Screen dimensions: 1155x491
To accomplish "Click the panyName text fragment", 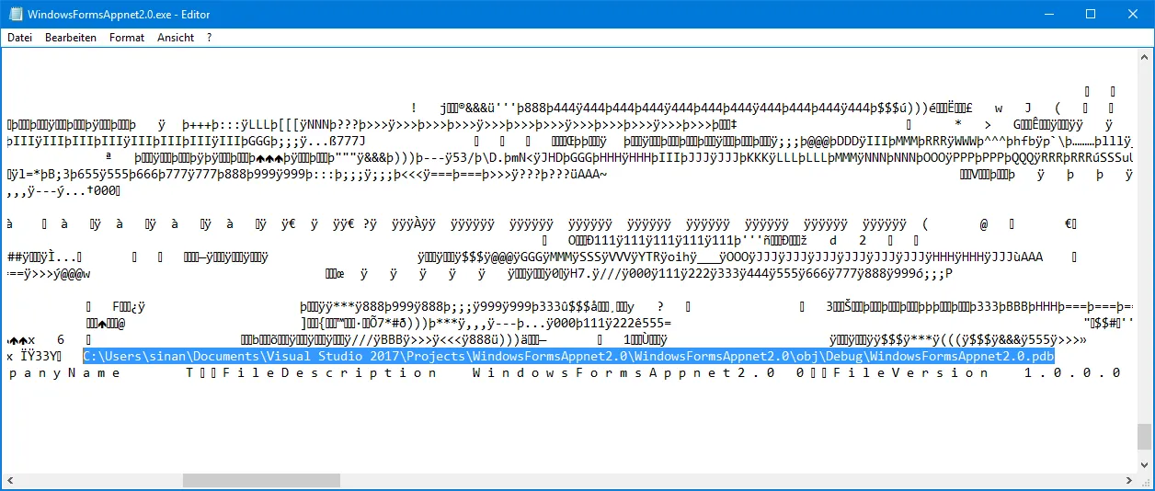I will [64, 372].
